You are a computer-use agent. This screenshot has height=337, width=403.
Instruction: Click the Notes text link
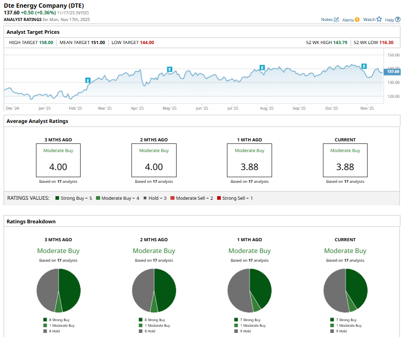[327, 19]
